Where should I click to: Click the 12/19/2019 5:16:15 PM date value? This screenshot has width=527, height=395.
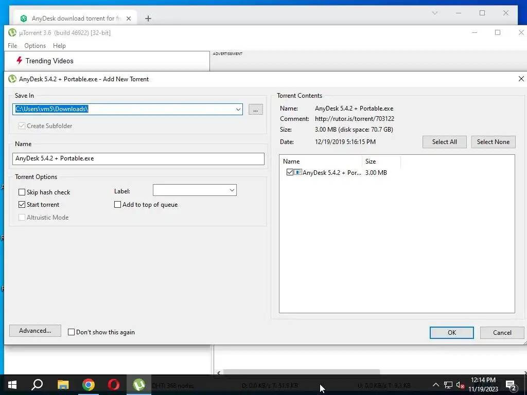[345, 142]
